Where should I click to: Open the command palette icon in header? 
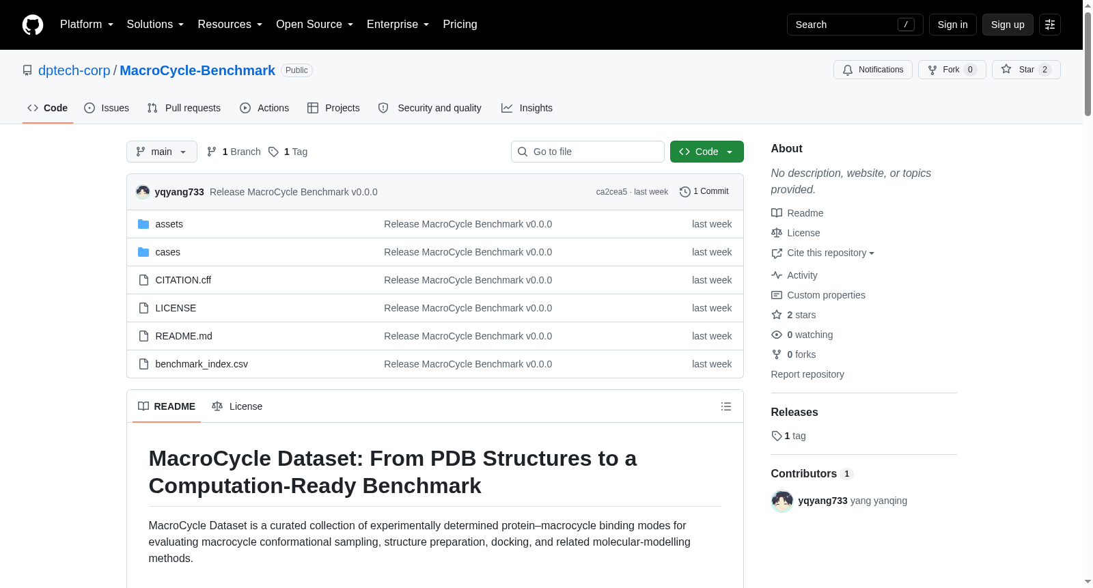1050,25
